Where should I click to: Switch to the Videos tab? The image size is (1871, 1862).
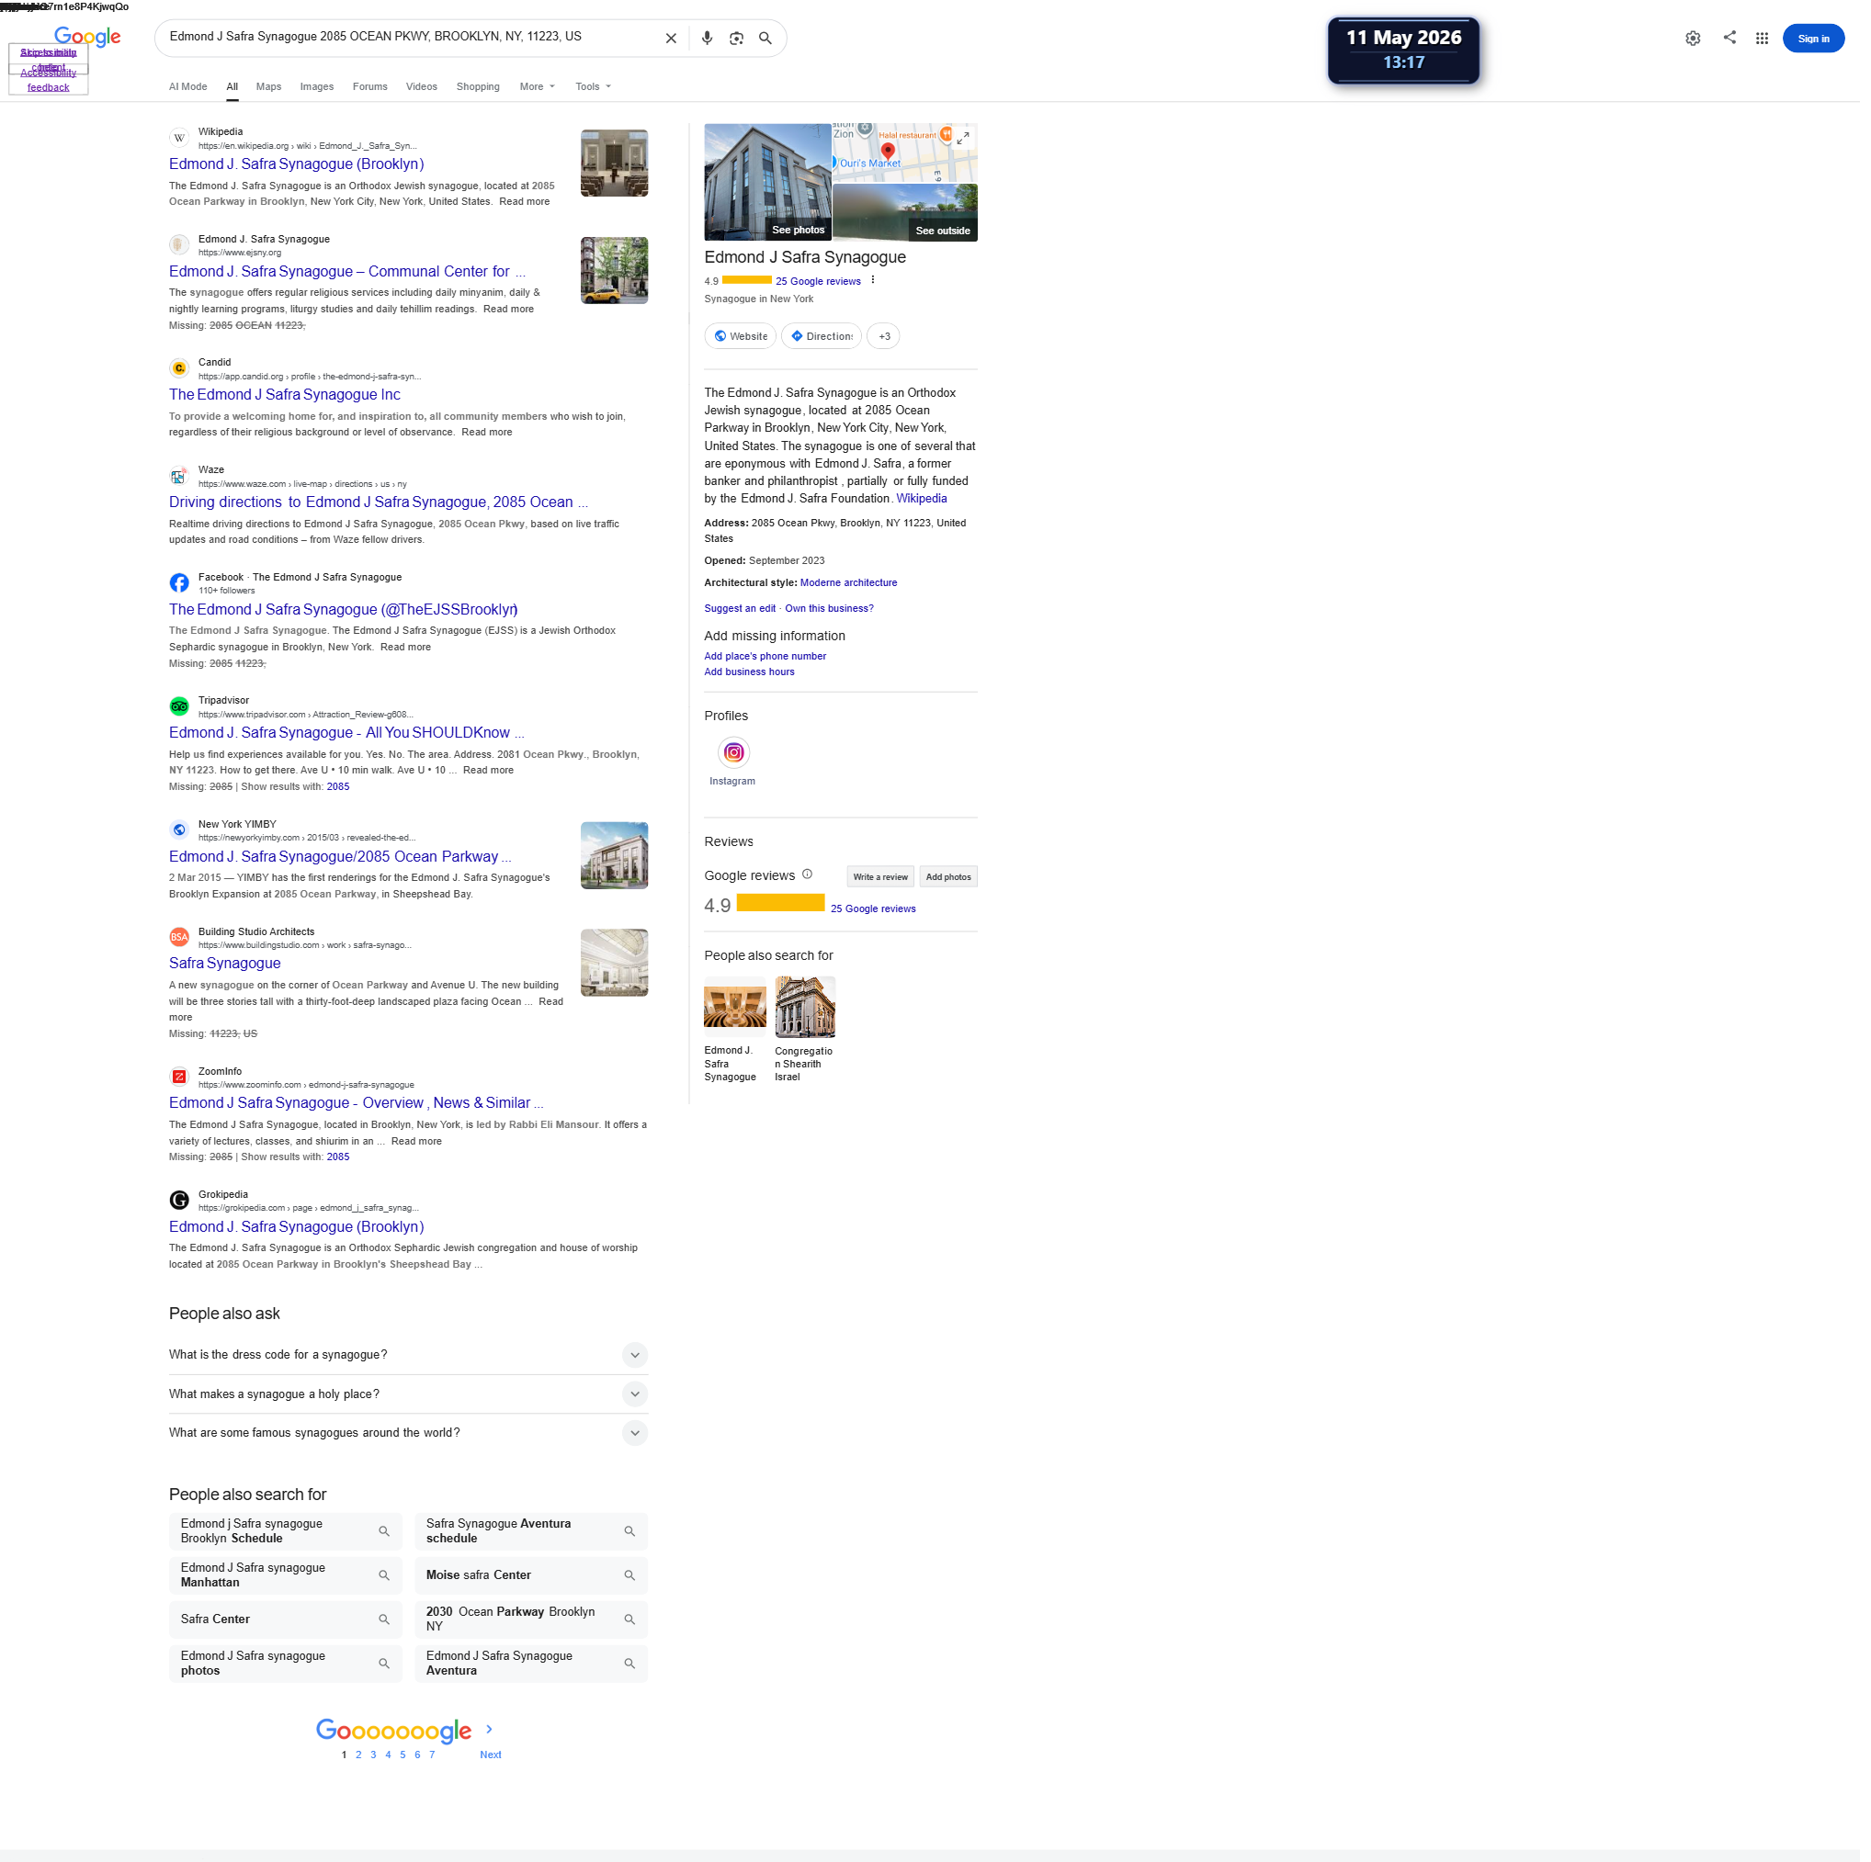tap(425, 87)
